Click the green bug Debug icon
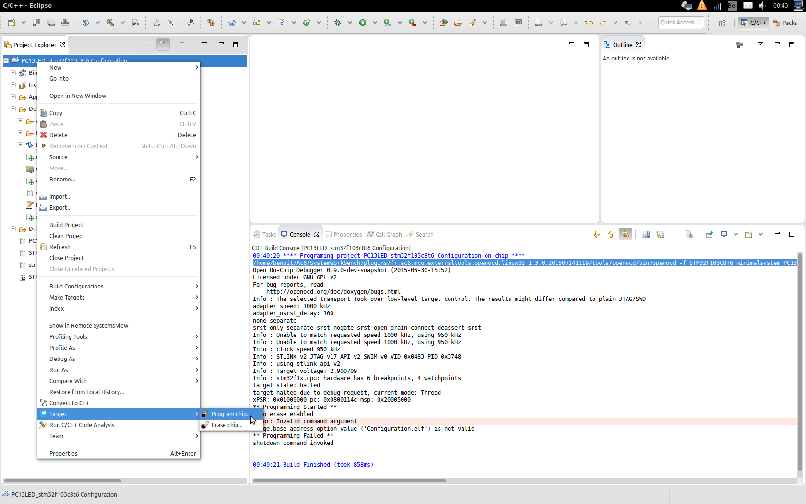806x504 pixels. coord(338,23)
